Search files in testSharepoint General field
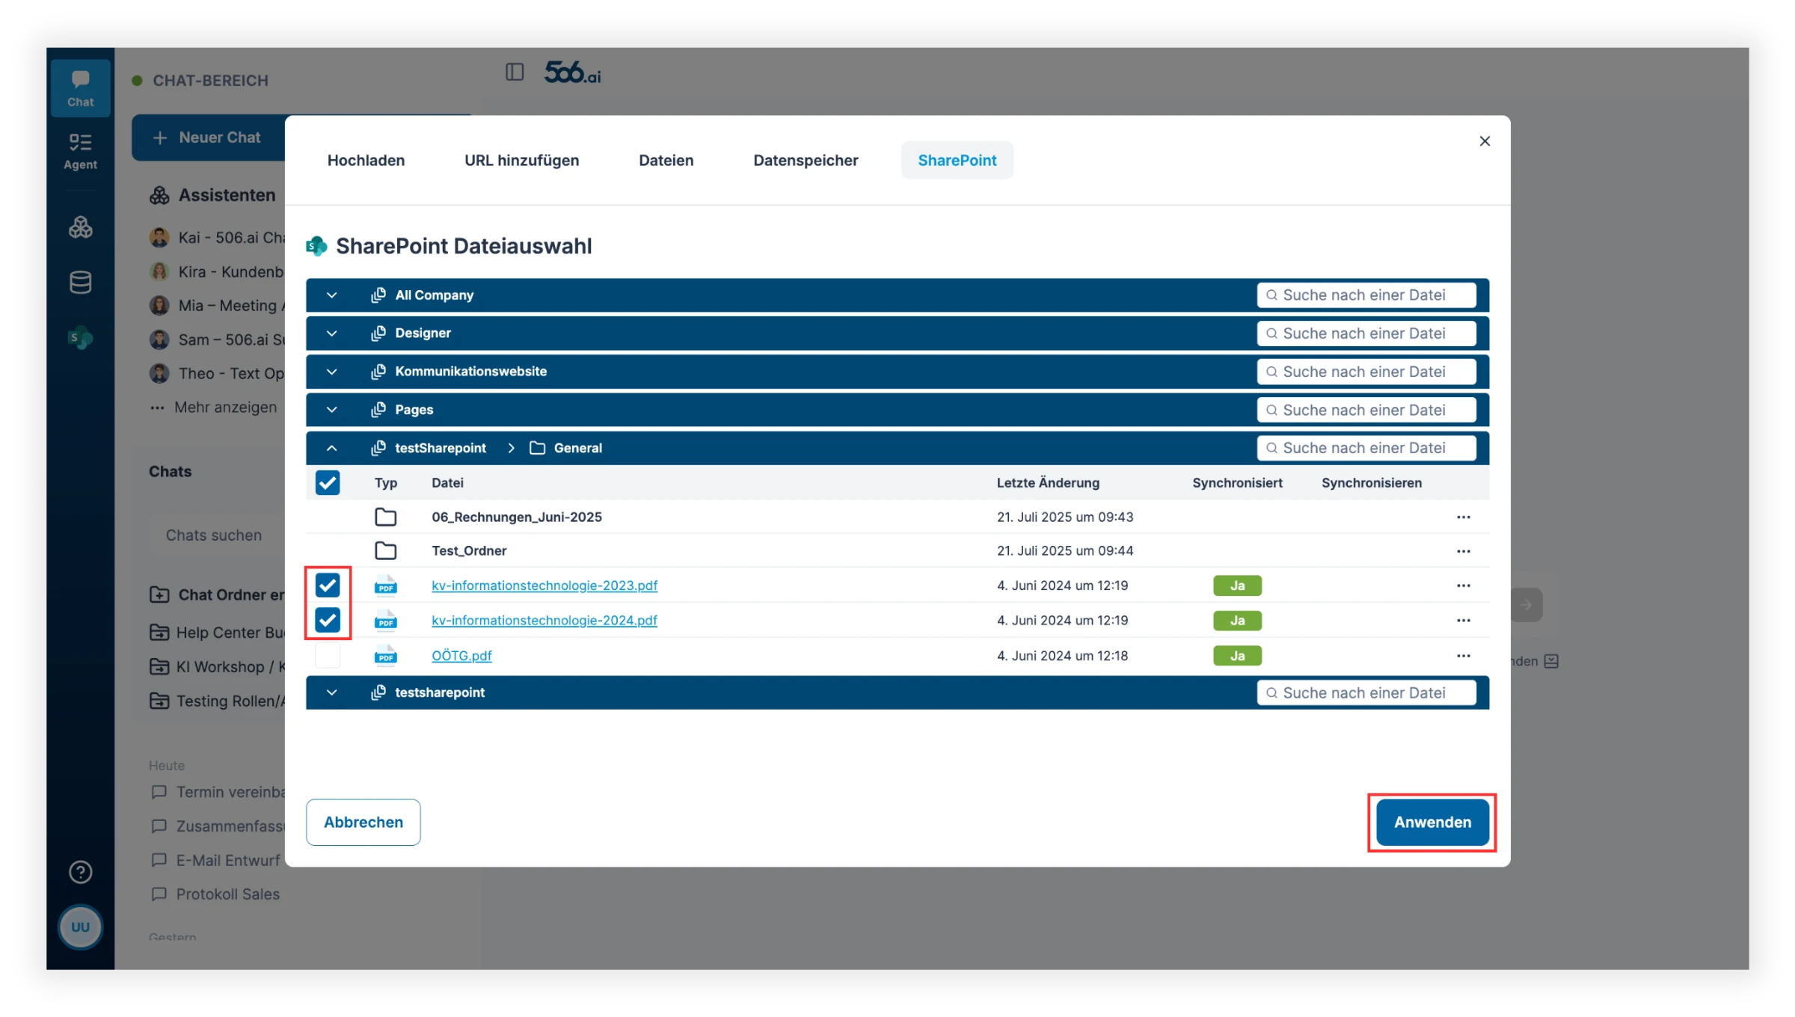1795x1017 pixels. pyautogui.click(x=1366, y=448)
